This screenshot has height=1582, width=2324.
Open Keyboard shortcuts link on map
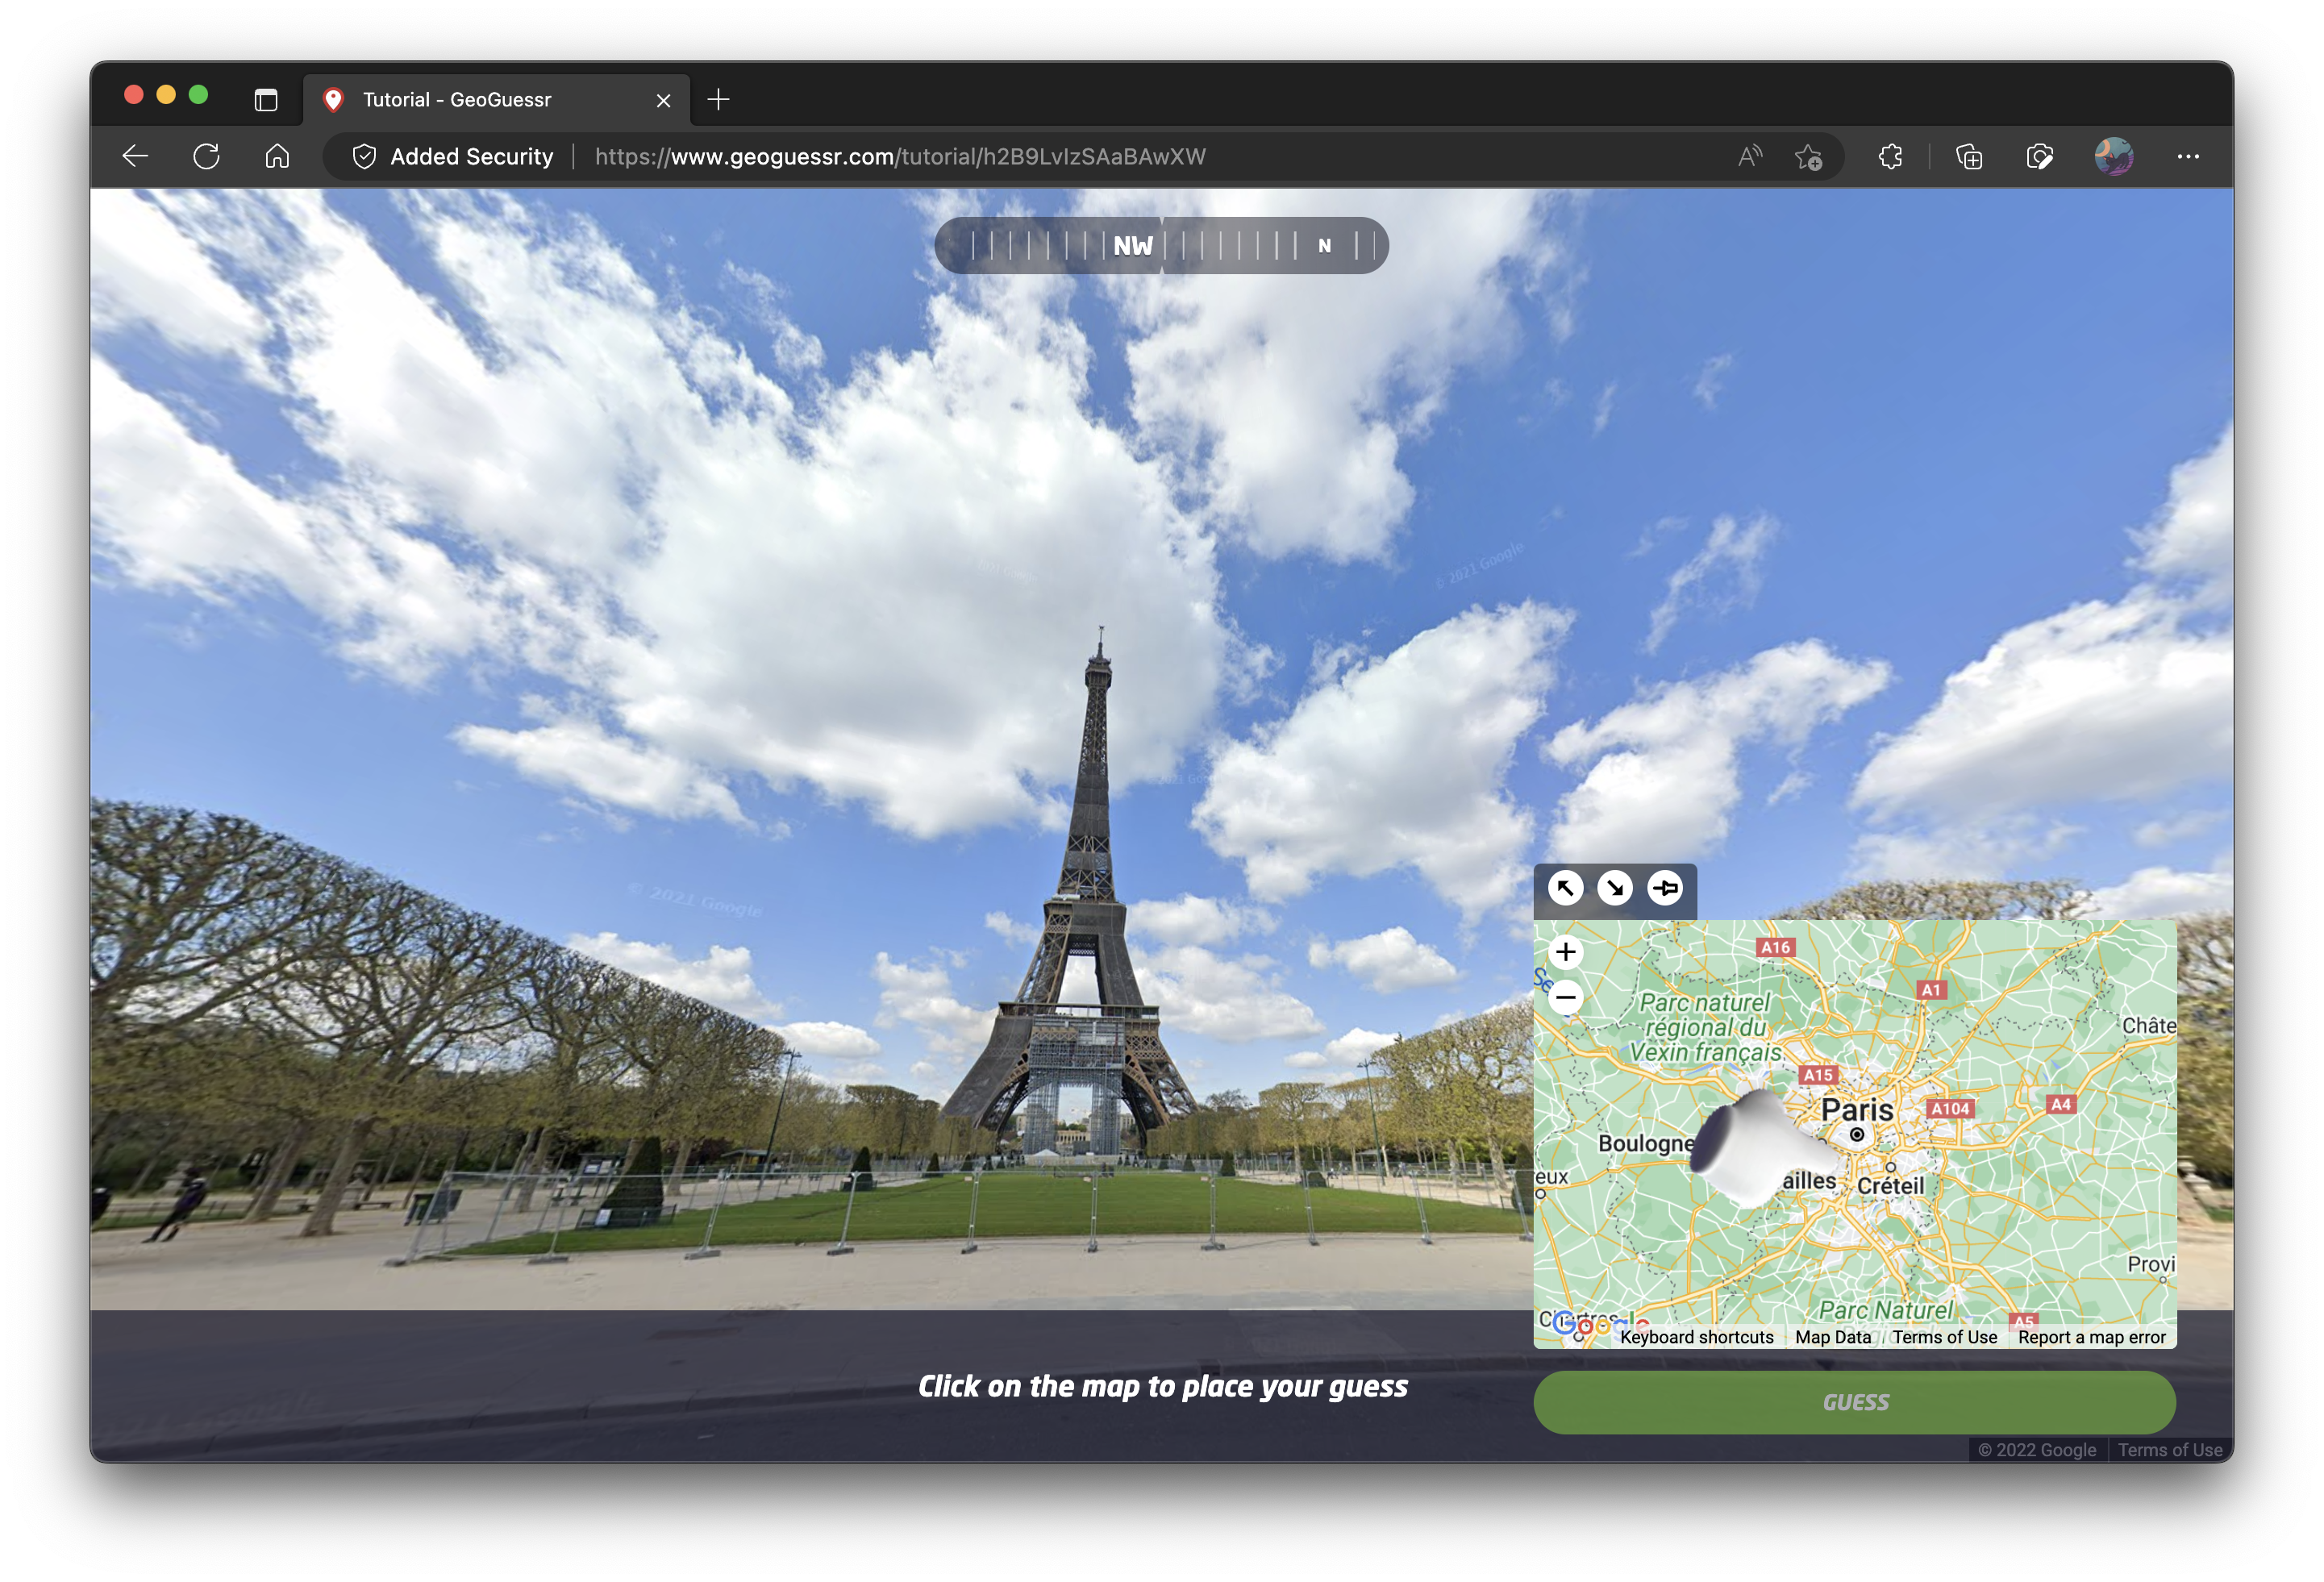[1696, 1337]
